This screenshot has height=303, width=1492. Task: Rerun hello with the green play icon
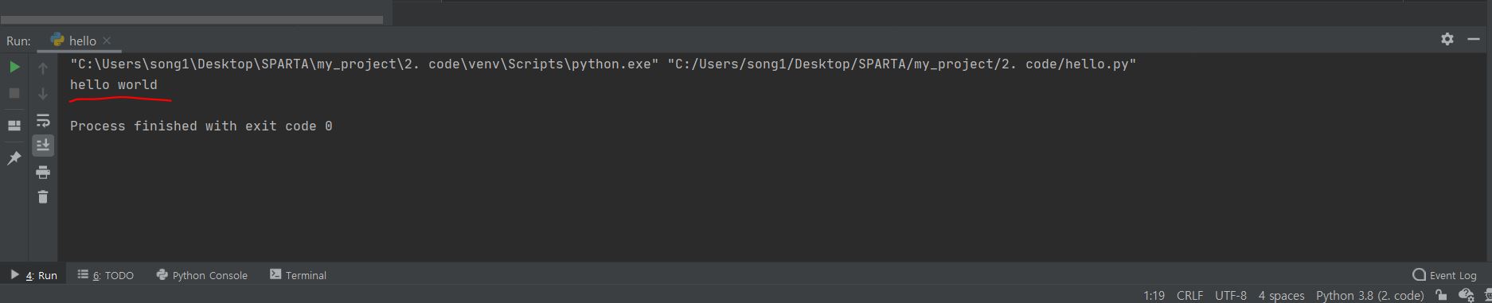(14, 68)
